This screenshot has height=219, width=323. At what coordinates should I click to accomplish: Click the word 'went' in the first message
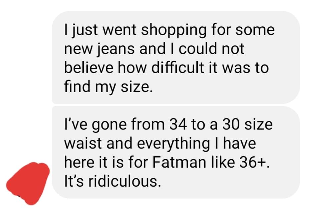[x=119, y=30]
